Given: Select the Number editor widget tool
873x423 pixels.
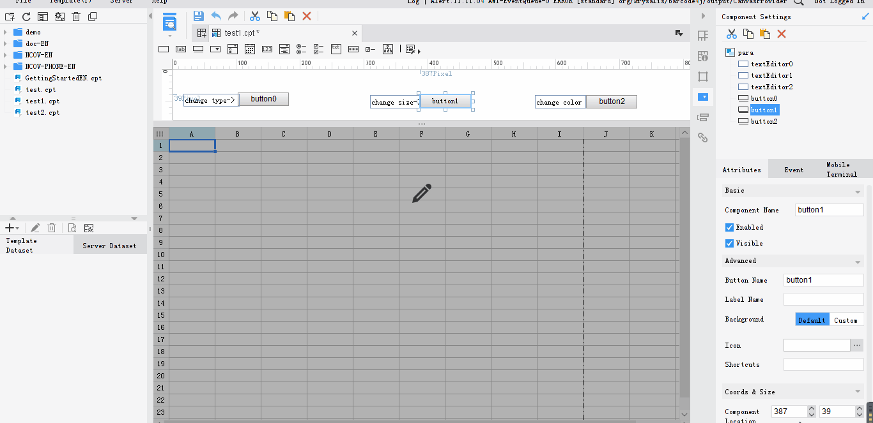Looking at the screenshot, I should pyautogui.click(x=267, y=49).
